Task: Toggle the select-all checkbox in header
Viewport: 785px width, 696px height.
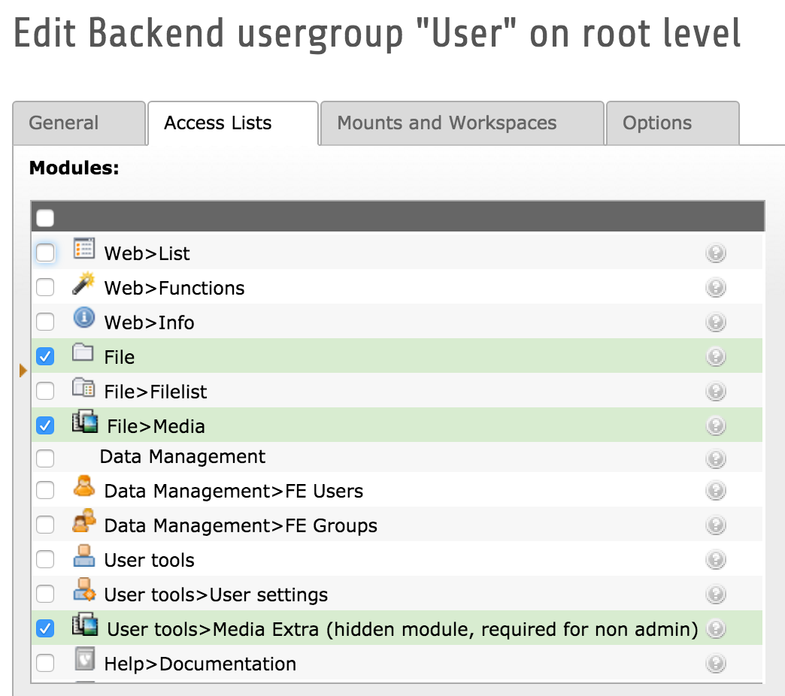Action: [x=46, y=218]
